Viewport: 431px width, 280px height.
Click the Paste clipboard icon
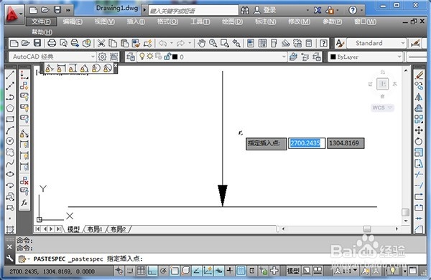(x=124, y=43)
